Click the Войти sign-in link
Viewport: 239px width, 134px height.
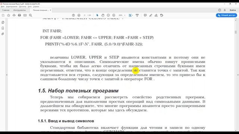coord(233,10)
